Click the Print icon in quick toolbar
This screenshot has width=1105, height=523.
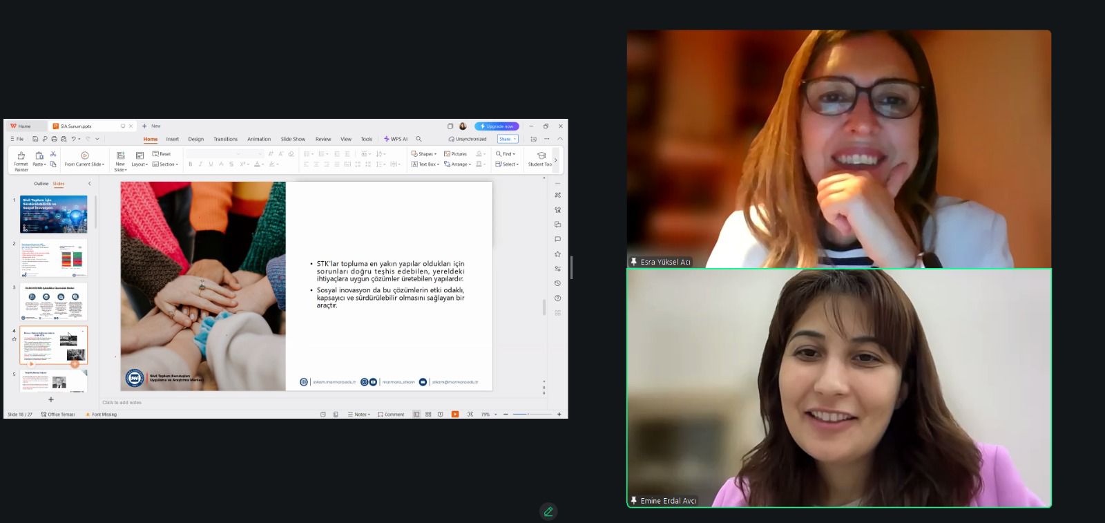[x=55, y=139]
